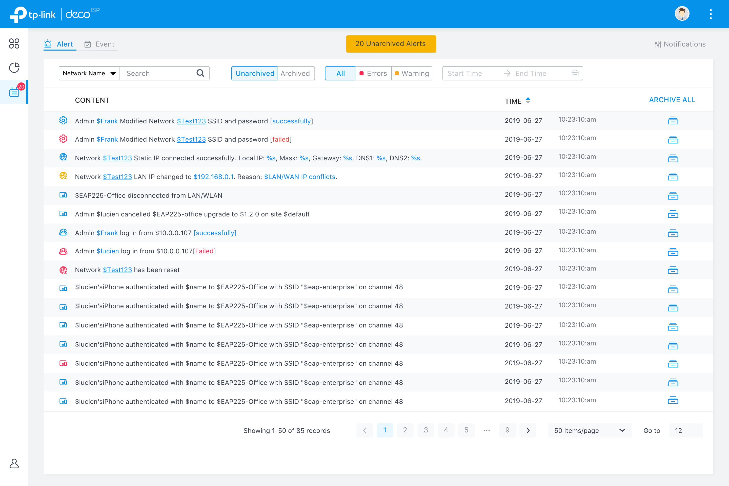The width and height of the screenshot is (729, 486).
Task: Open $Test123 link in successful SSID row
Action: (x=191, y=121)
